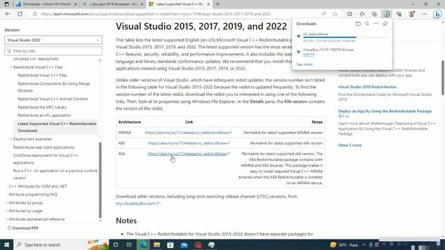
Task: Open ClickOnce deployment for Visual C++ applications
Action: [x=45, y=159]
